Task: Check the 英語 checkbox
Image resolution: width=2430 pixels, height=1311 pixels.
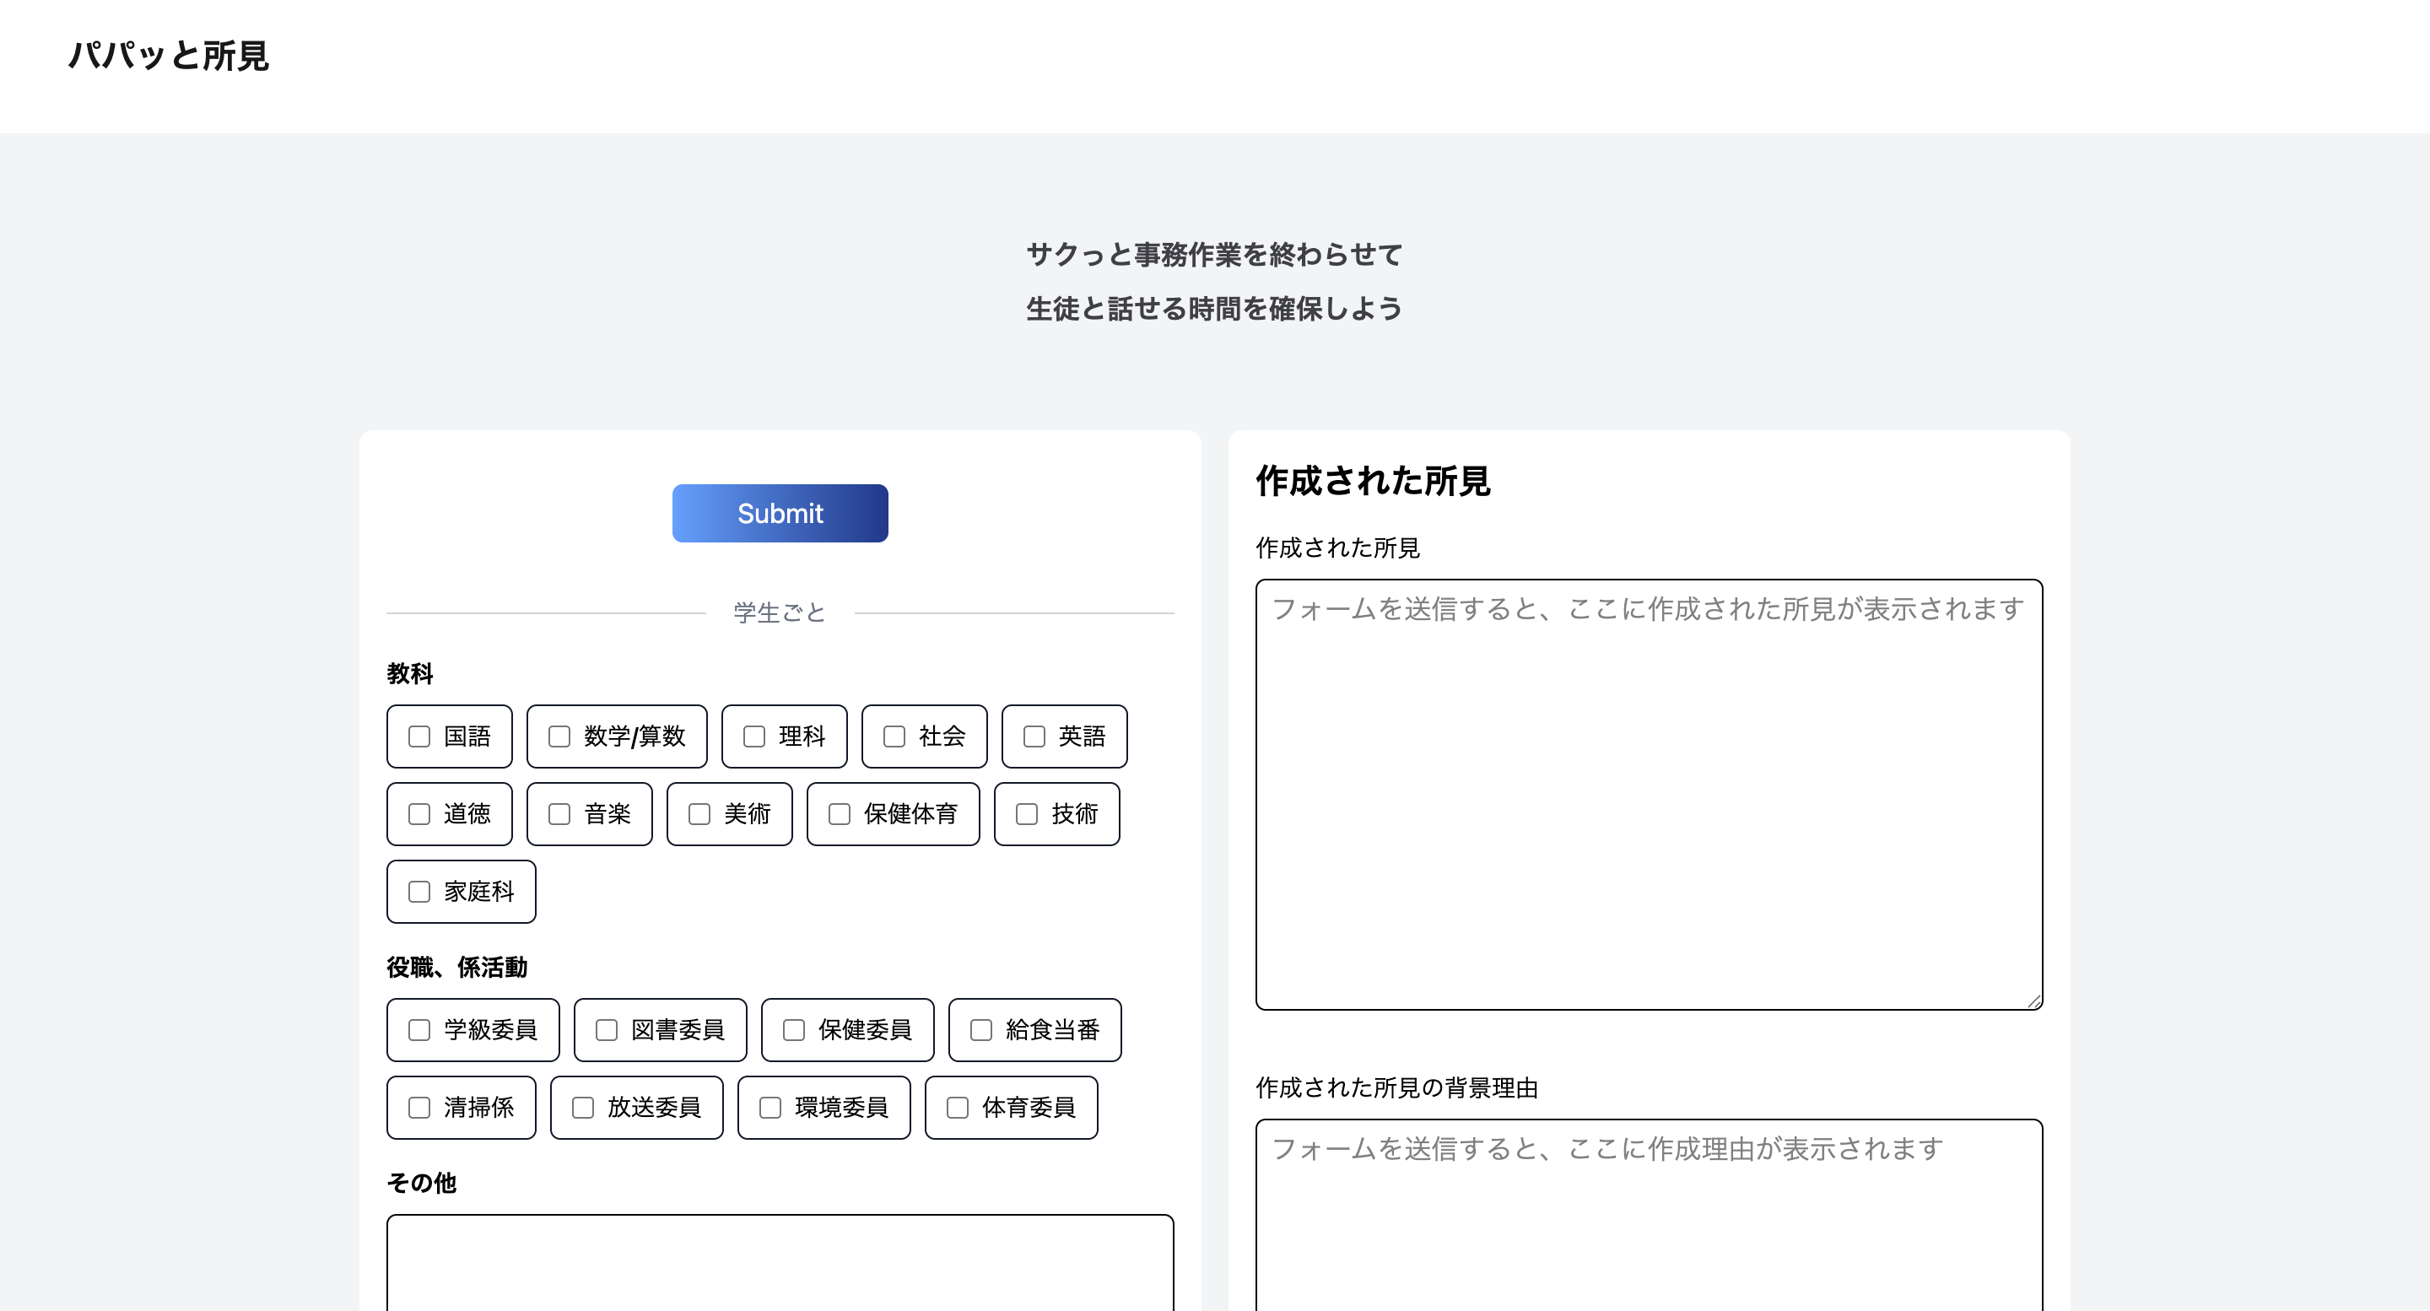Action: coord(1034,736)
